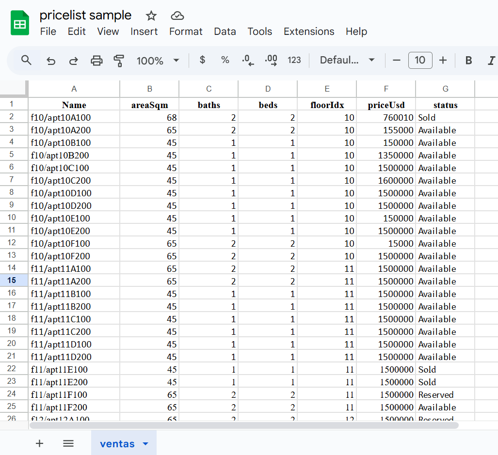Click the horizontal scrollbar

[x=244, y=425]
